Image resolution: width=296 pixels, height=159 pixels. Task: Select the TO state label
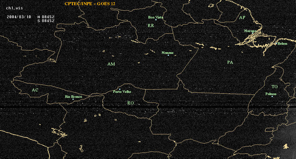pos(275,87)
